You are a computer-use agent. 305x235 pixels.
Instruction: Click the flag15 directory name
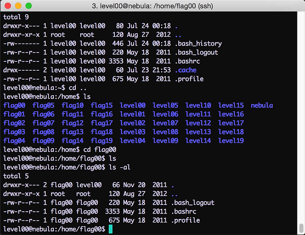[x=102, y=105]
